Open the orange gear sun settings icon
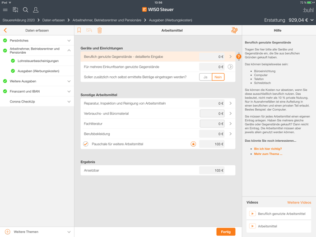316x237 pixels. tap(234, 30)
